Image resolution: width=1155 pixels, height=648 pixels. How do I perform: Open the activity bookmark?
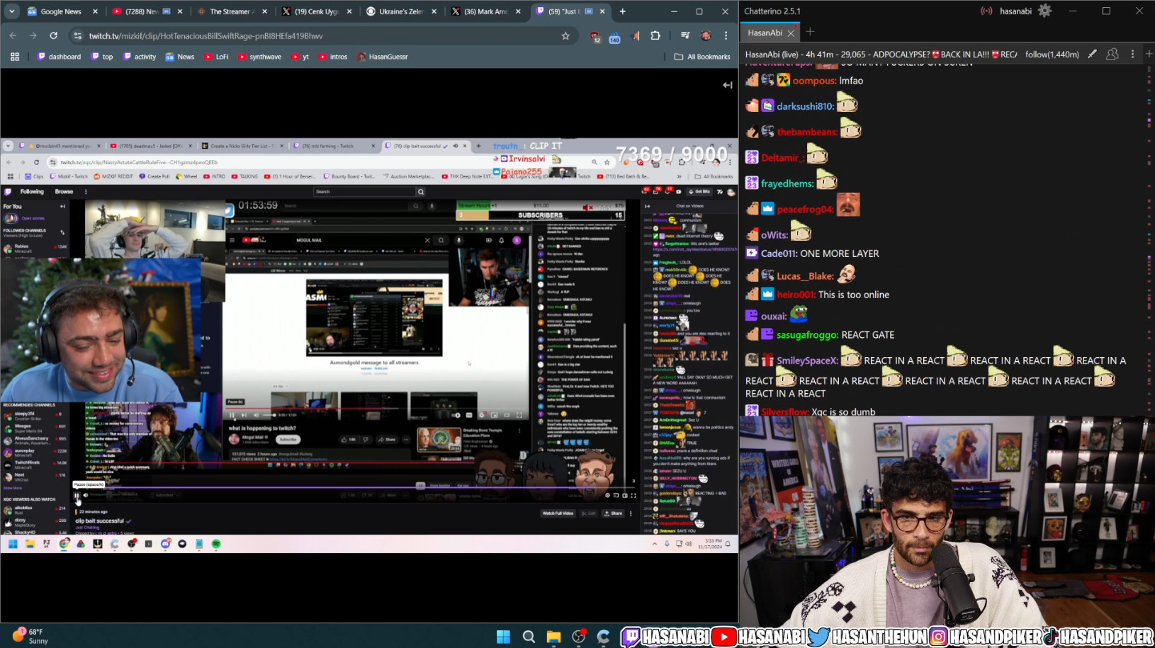pos(140,57)
